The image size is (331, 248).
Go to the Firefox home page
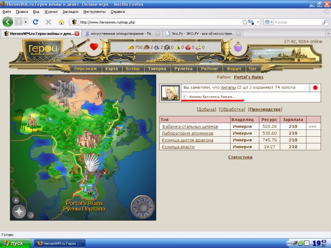61,22
